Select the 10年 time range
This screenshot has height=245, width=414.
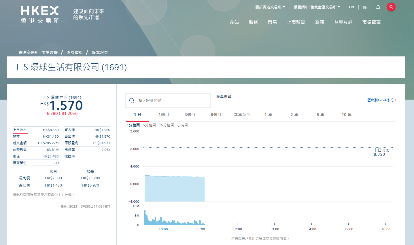pos(346,114)
